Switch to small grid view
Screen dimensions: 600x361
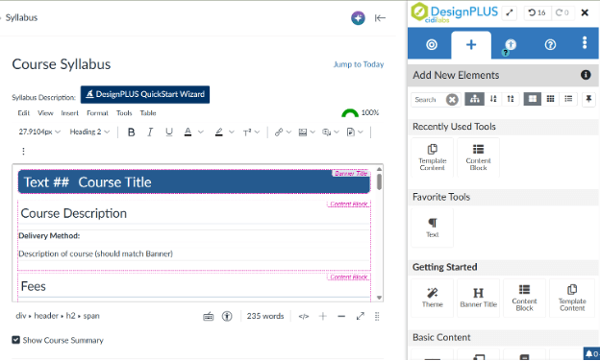pos(550,99)
